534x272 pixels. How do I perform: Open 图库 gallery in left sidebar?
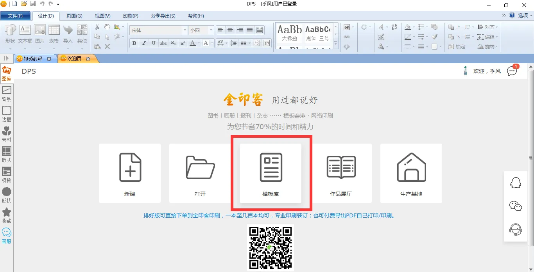[x=7, y=73]
